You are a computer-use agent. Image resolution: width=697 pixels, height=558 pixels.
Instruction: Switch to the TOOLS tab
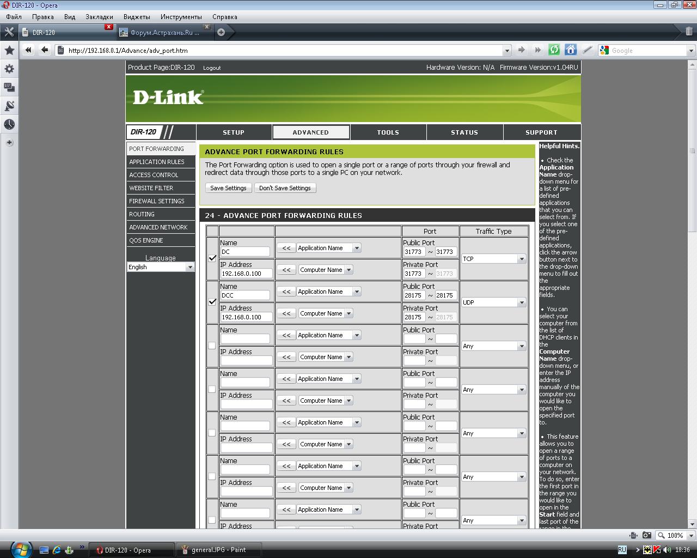coord(388,132)
